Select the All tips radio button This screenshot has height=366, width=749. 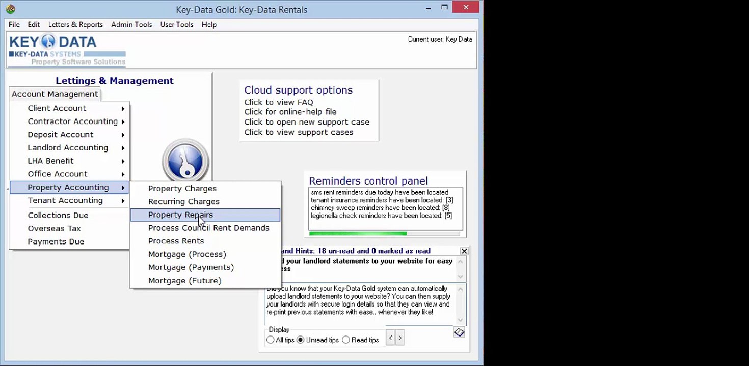(x=270, y=340)
